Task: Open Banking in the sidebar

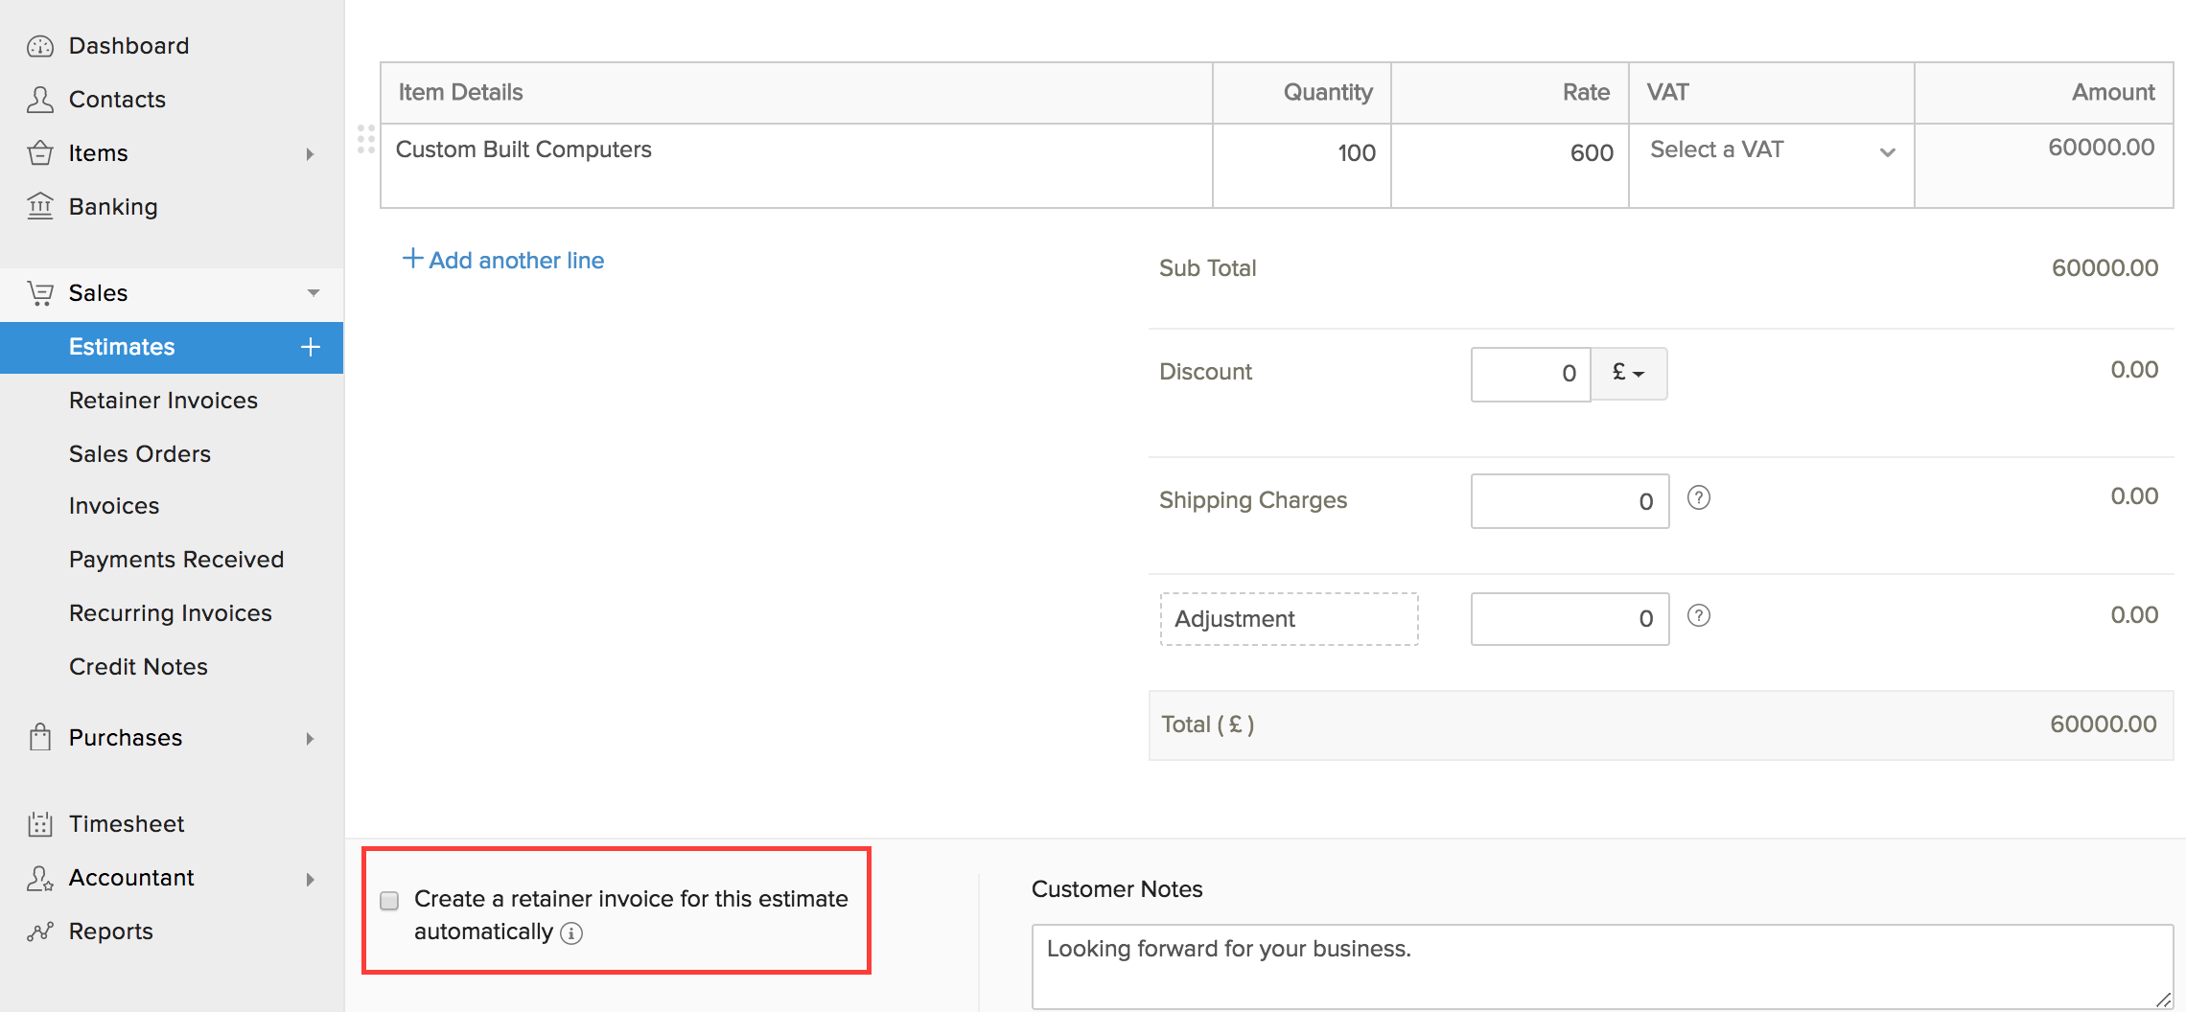Action: (x=113, y=207)
